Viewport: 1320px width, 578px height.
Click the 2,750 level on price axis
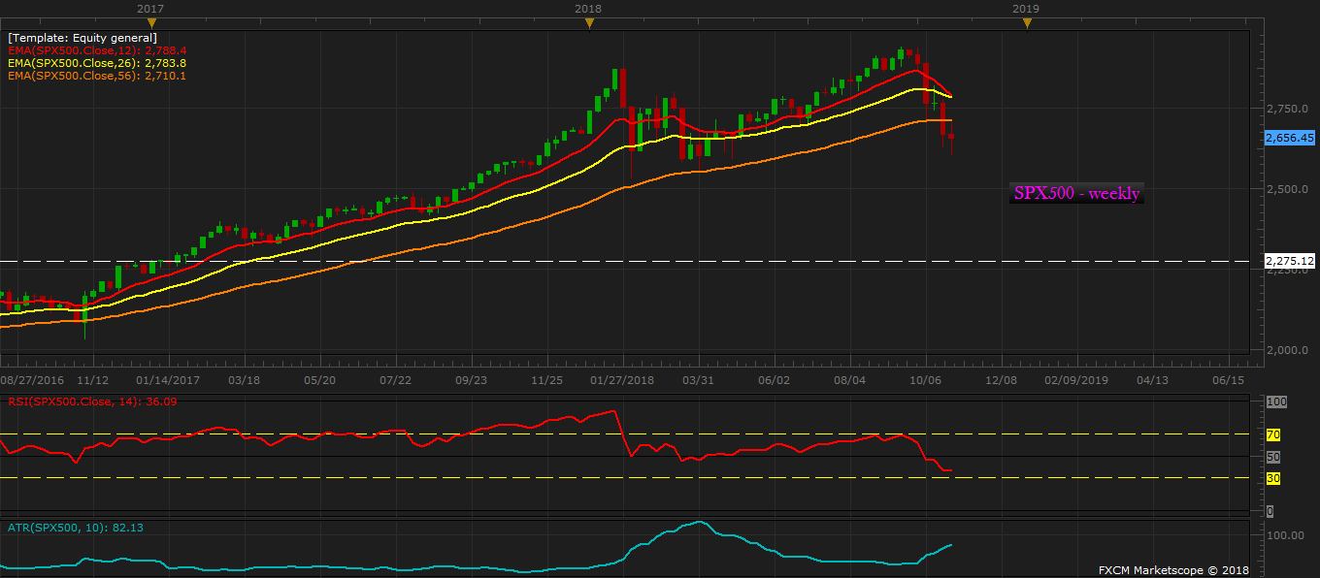tap(1285, 108)
